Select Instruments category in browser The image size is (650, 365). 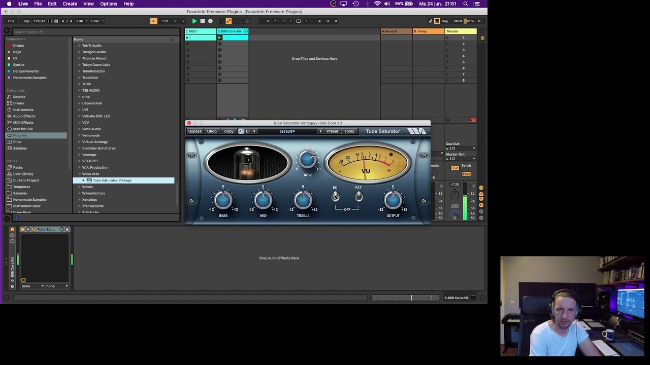click(23, 109)
